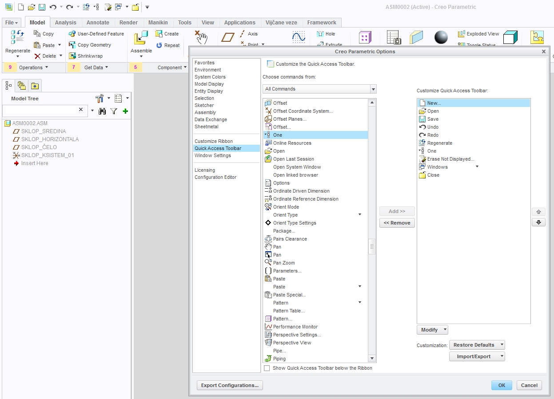Click the Exploded View icon
This screenshot has height=399, width=554.
pos(462,34)
